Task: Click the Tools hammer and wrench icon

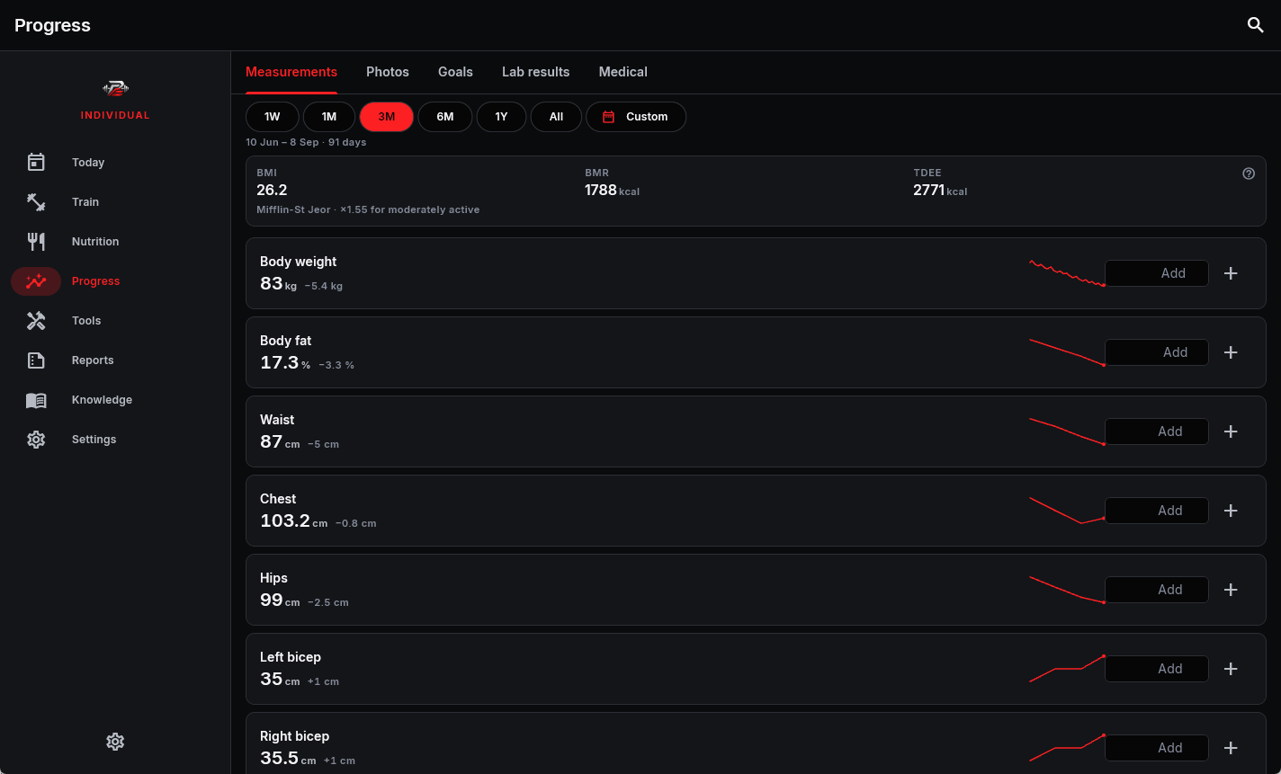Action: pos(36,320)
